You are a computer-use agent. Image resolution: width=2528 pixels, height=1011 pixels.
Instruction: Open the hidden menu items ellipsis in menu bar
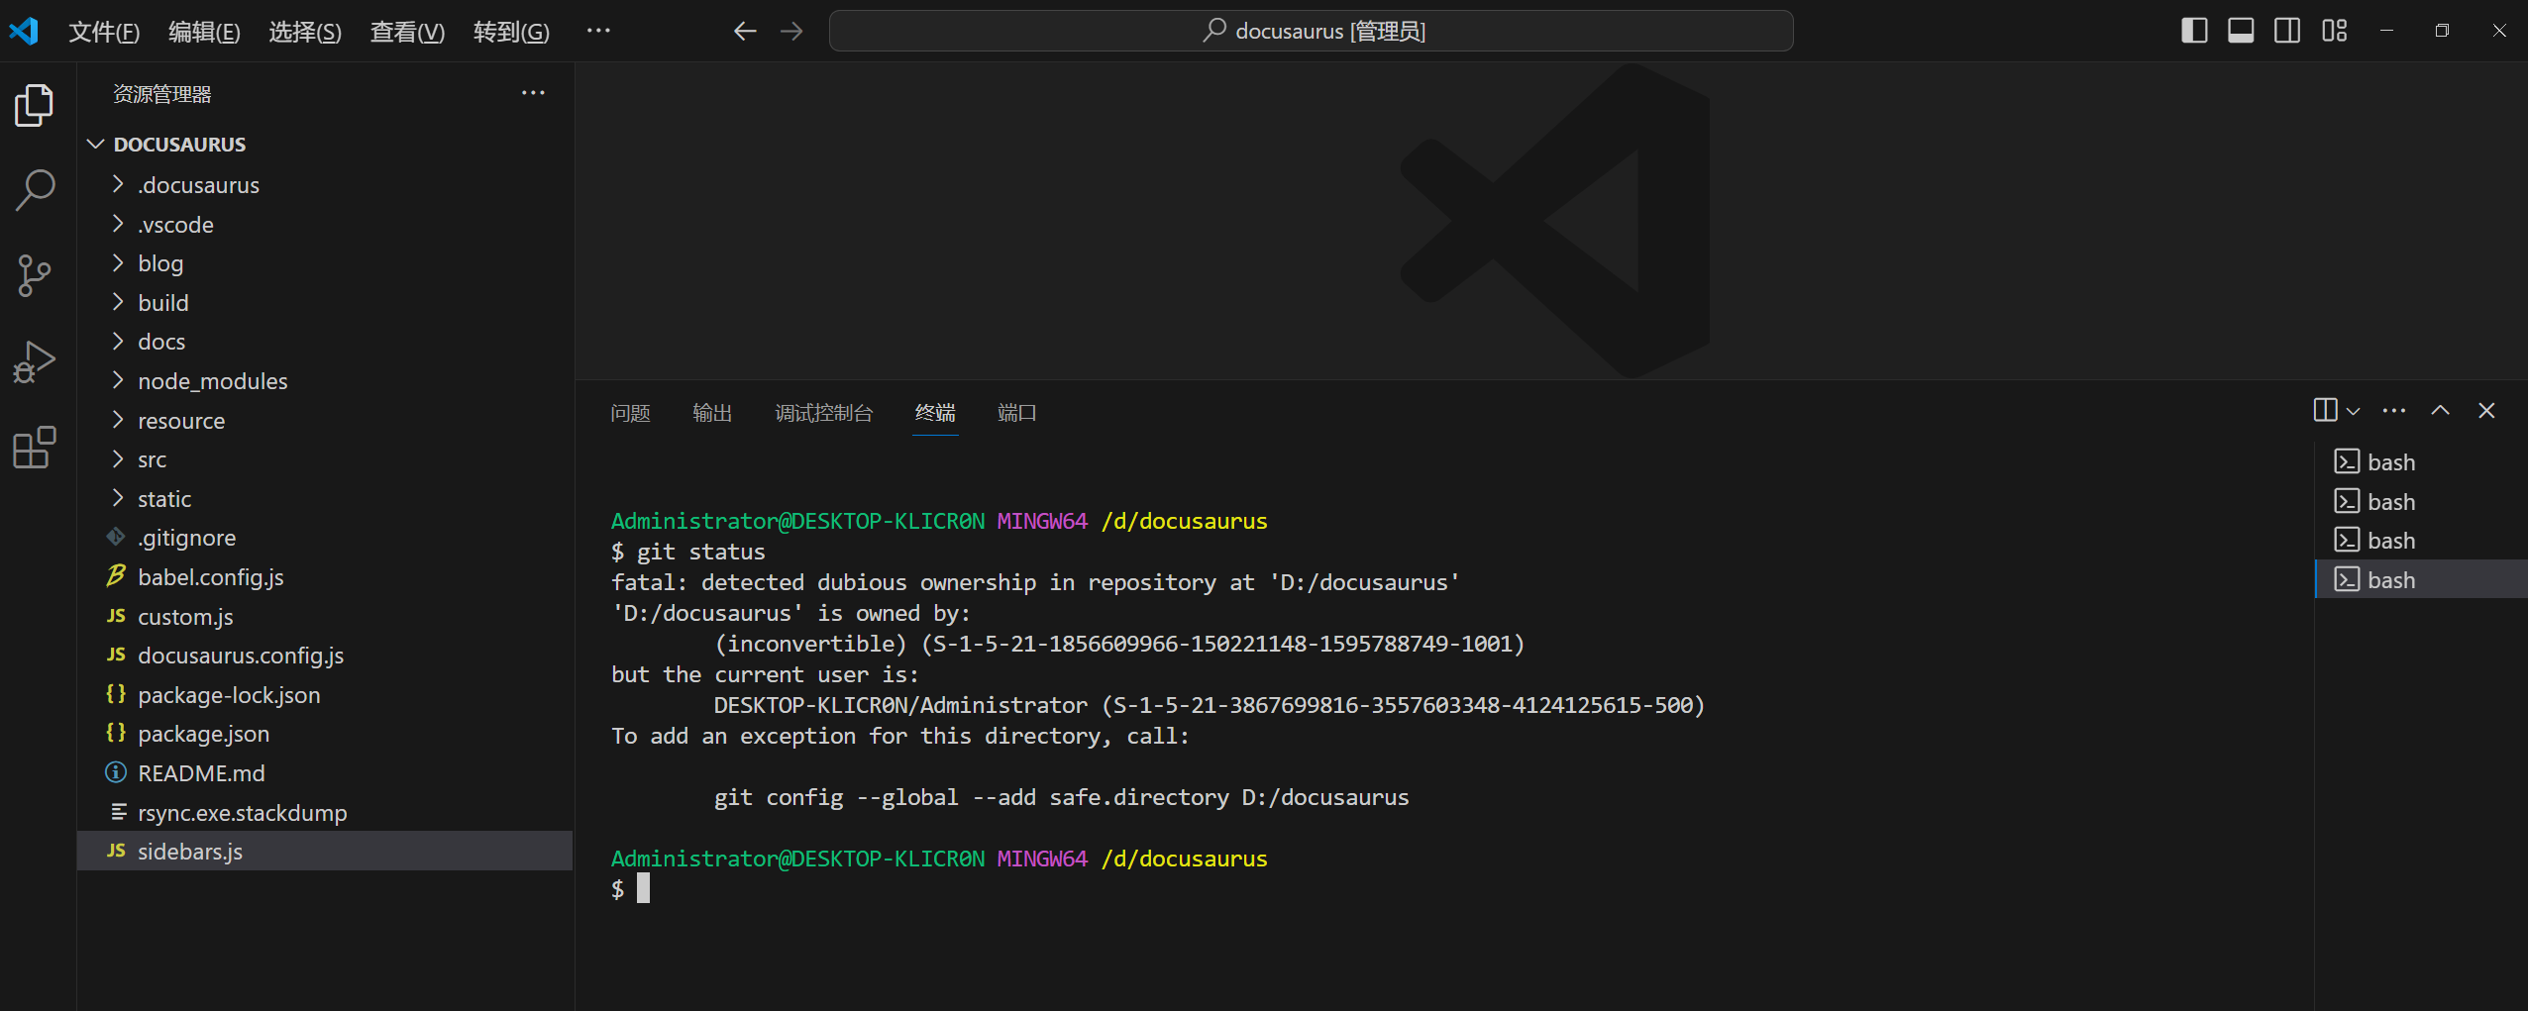pyautogui.click(x=598, y=31)
